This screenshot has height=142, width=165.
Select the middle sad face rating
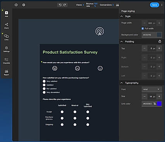pyautogui.click(x=77, y=68)
